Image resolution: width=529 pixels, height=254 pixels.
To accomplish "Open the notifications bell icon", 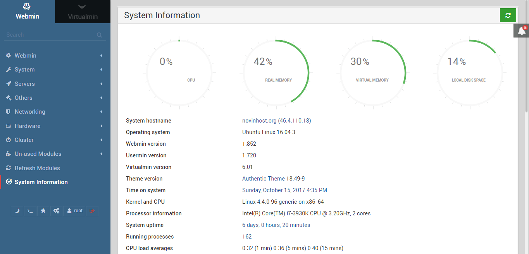I will pyautogui.click(x=522, y=31).
